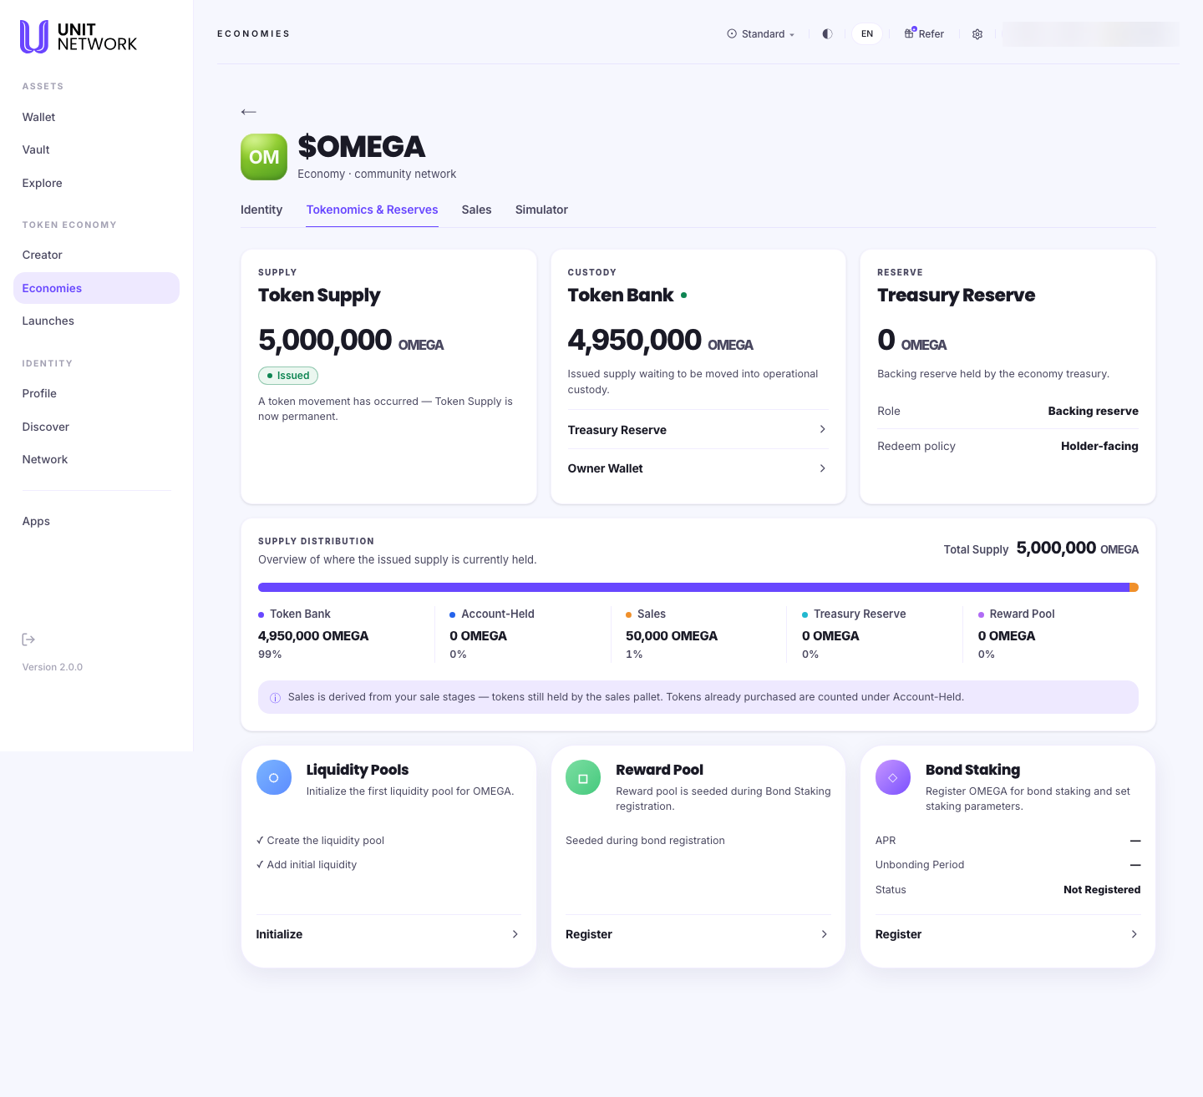Click orange Sales segment of distribution bar
This screenshot has width=1203, height=1097.
[x=1134, y=588]
